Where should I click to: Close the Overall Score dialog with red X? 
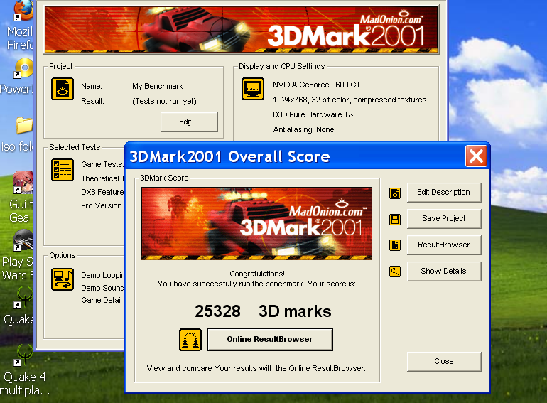pos(476,156)
